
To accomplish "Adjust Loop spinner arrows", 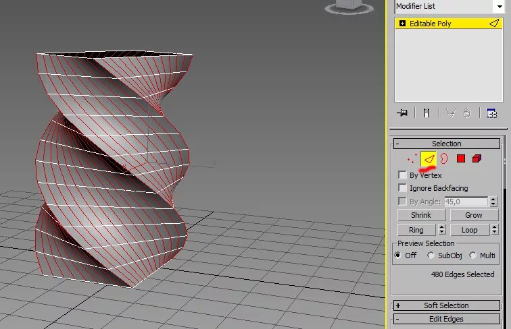I will (495, 230).
